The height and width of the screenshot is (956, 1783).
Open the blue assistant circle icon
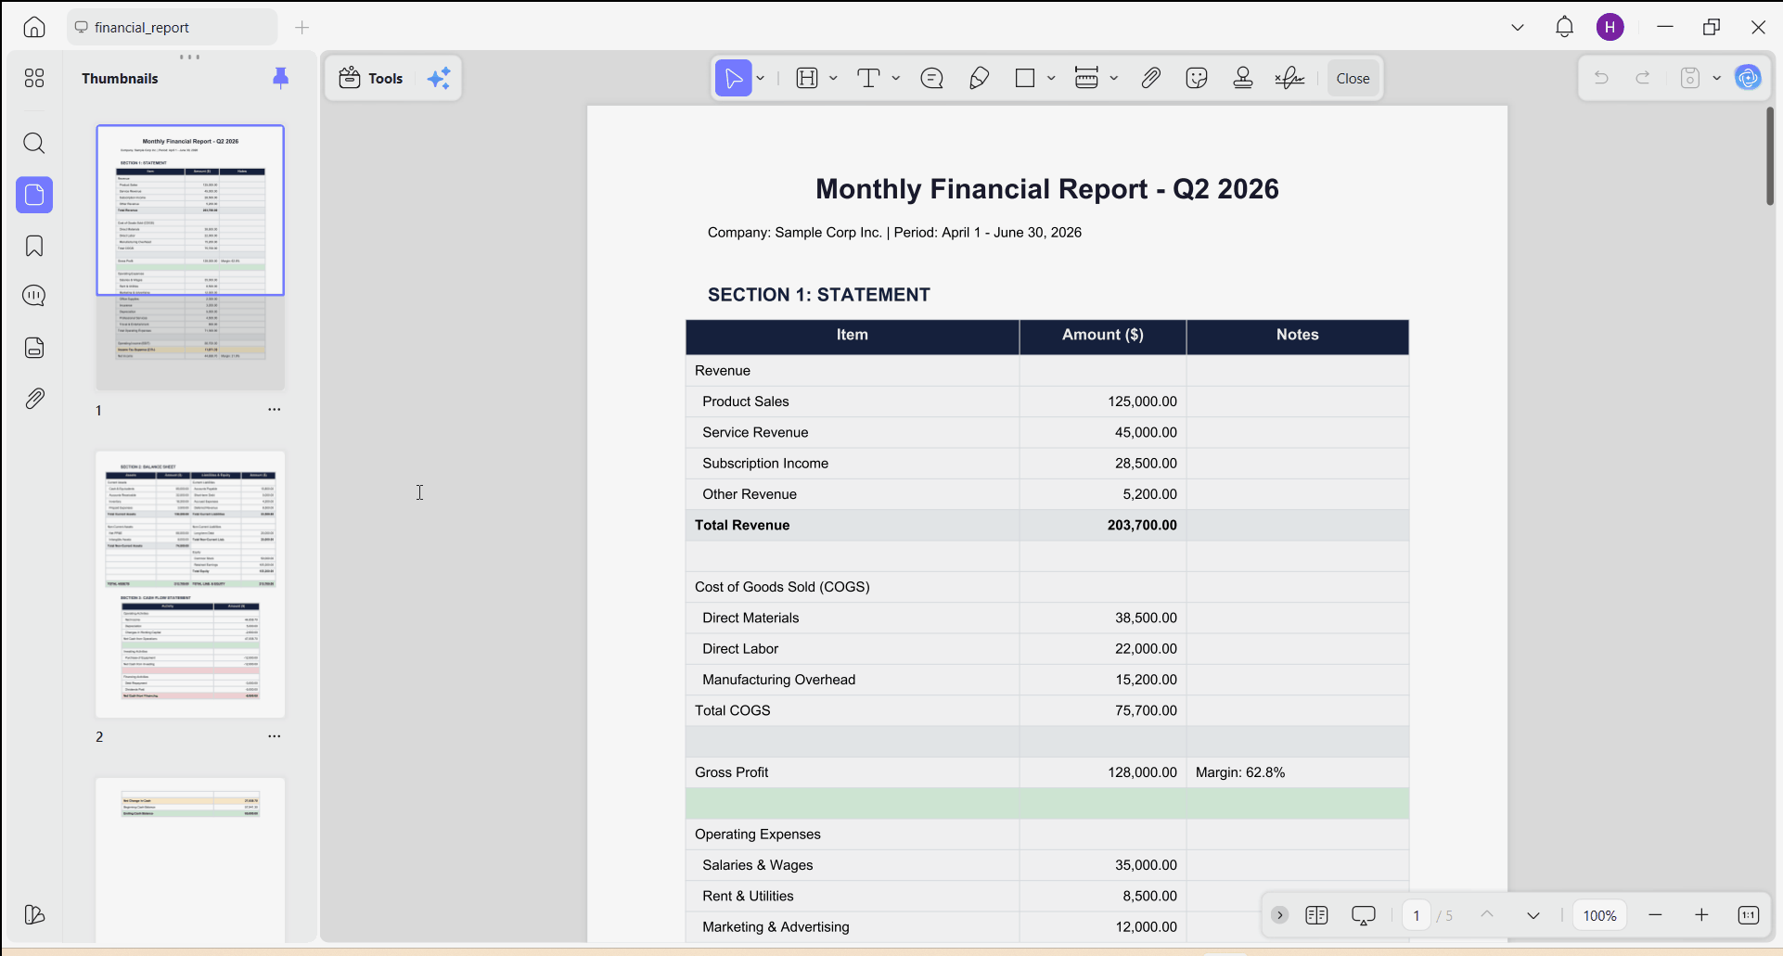click(x=1749, y=78)
